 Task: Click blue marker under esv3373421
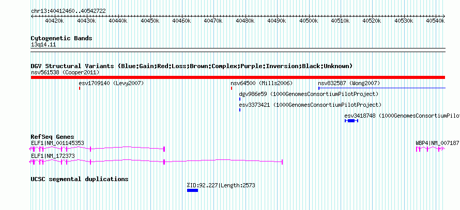[240, 110]
